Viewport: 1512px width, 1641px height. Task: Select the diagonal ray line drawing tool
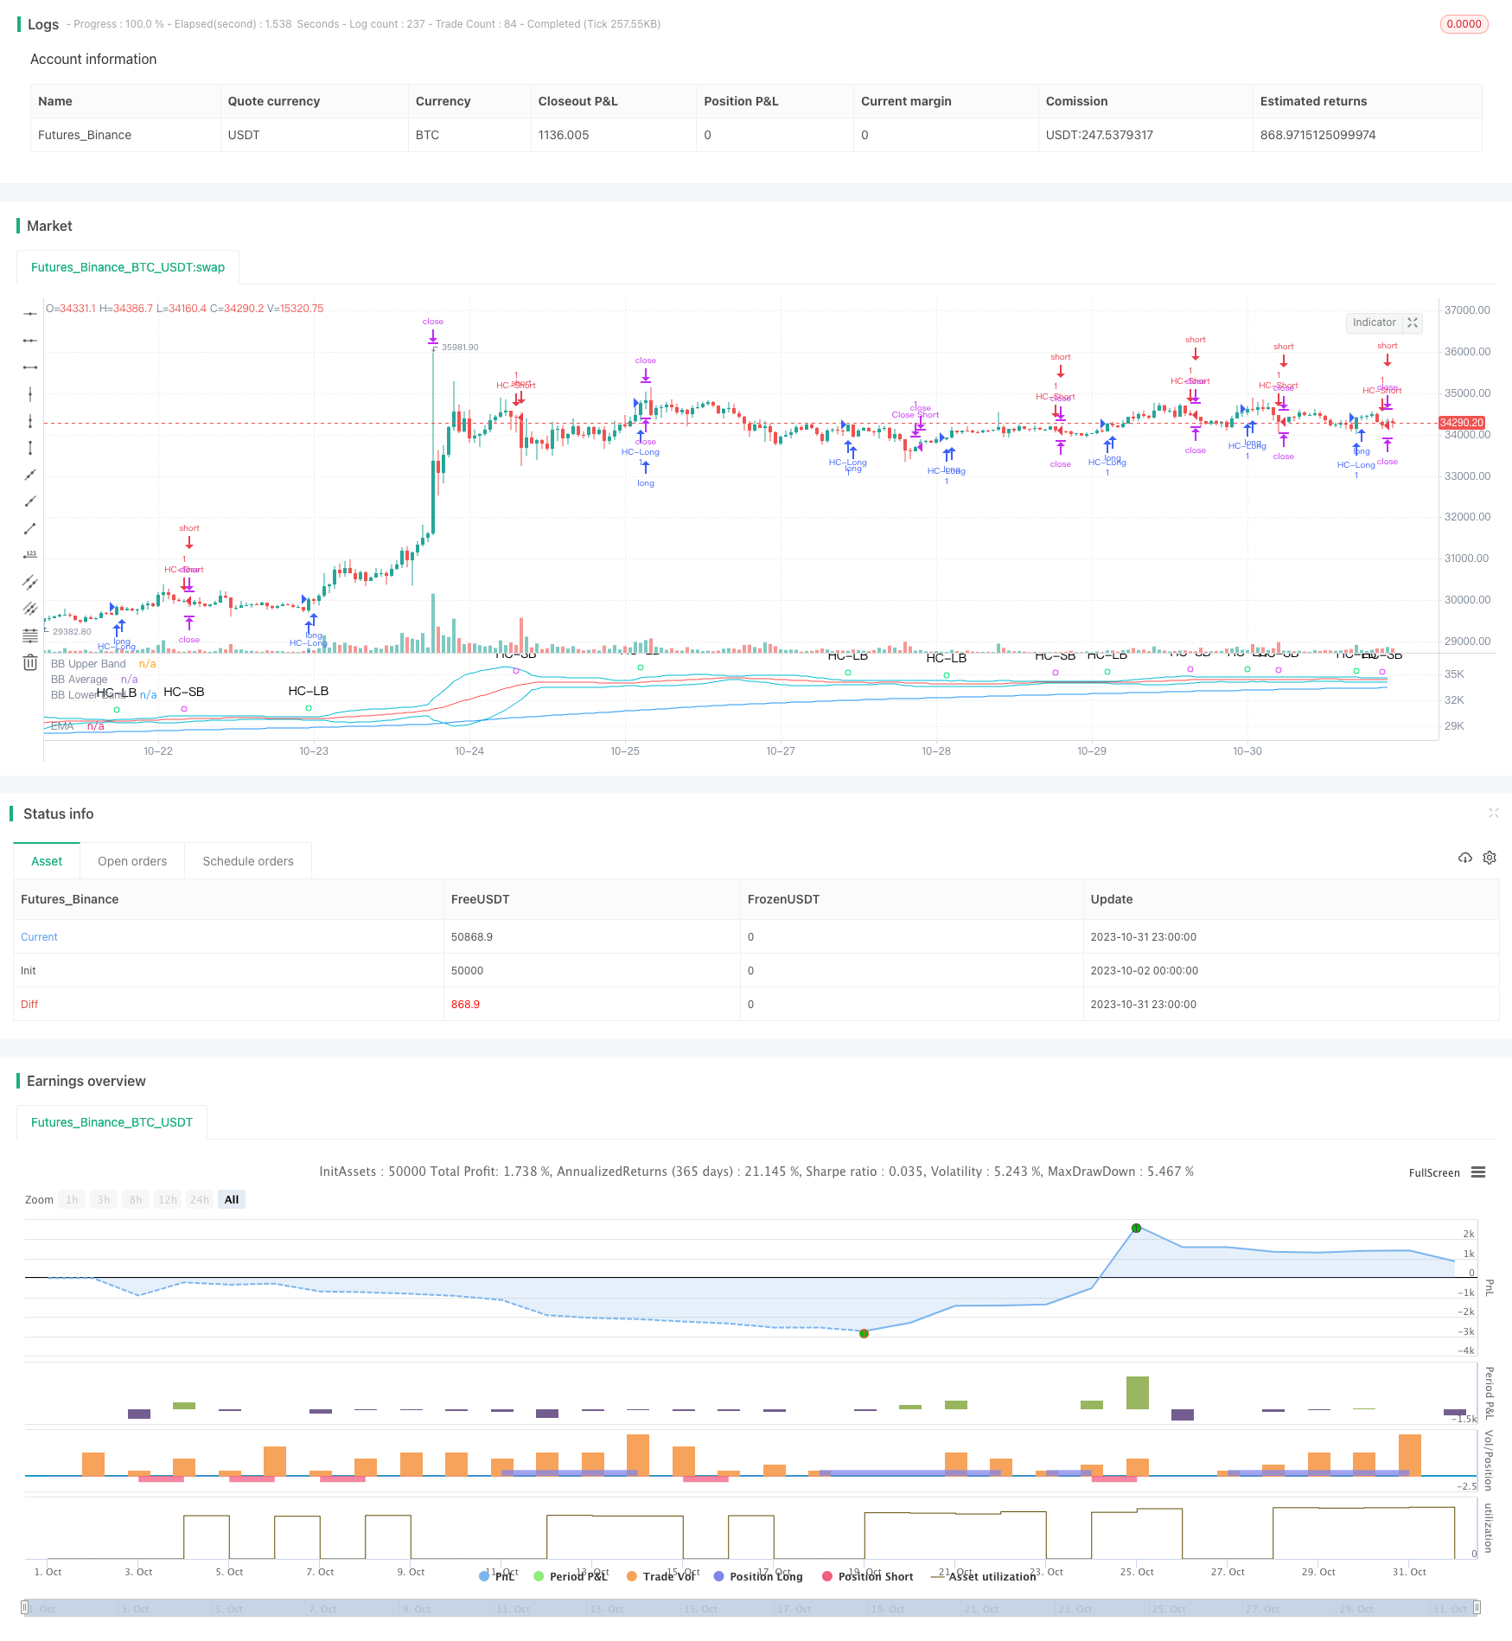pyautogui.click(x=30, y=501)
